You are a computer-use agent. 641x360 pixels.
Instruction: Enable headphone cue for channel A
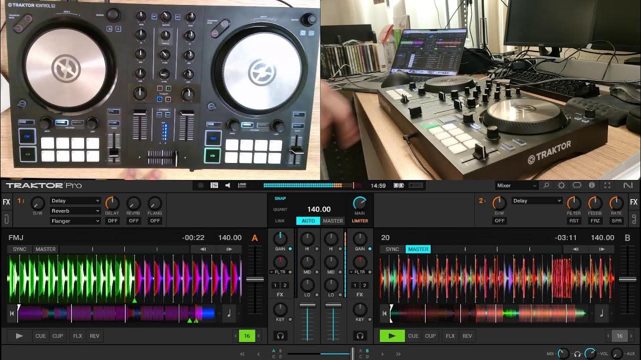(280, 335)
